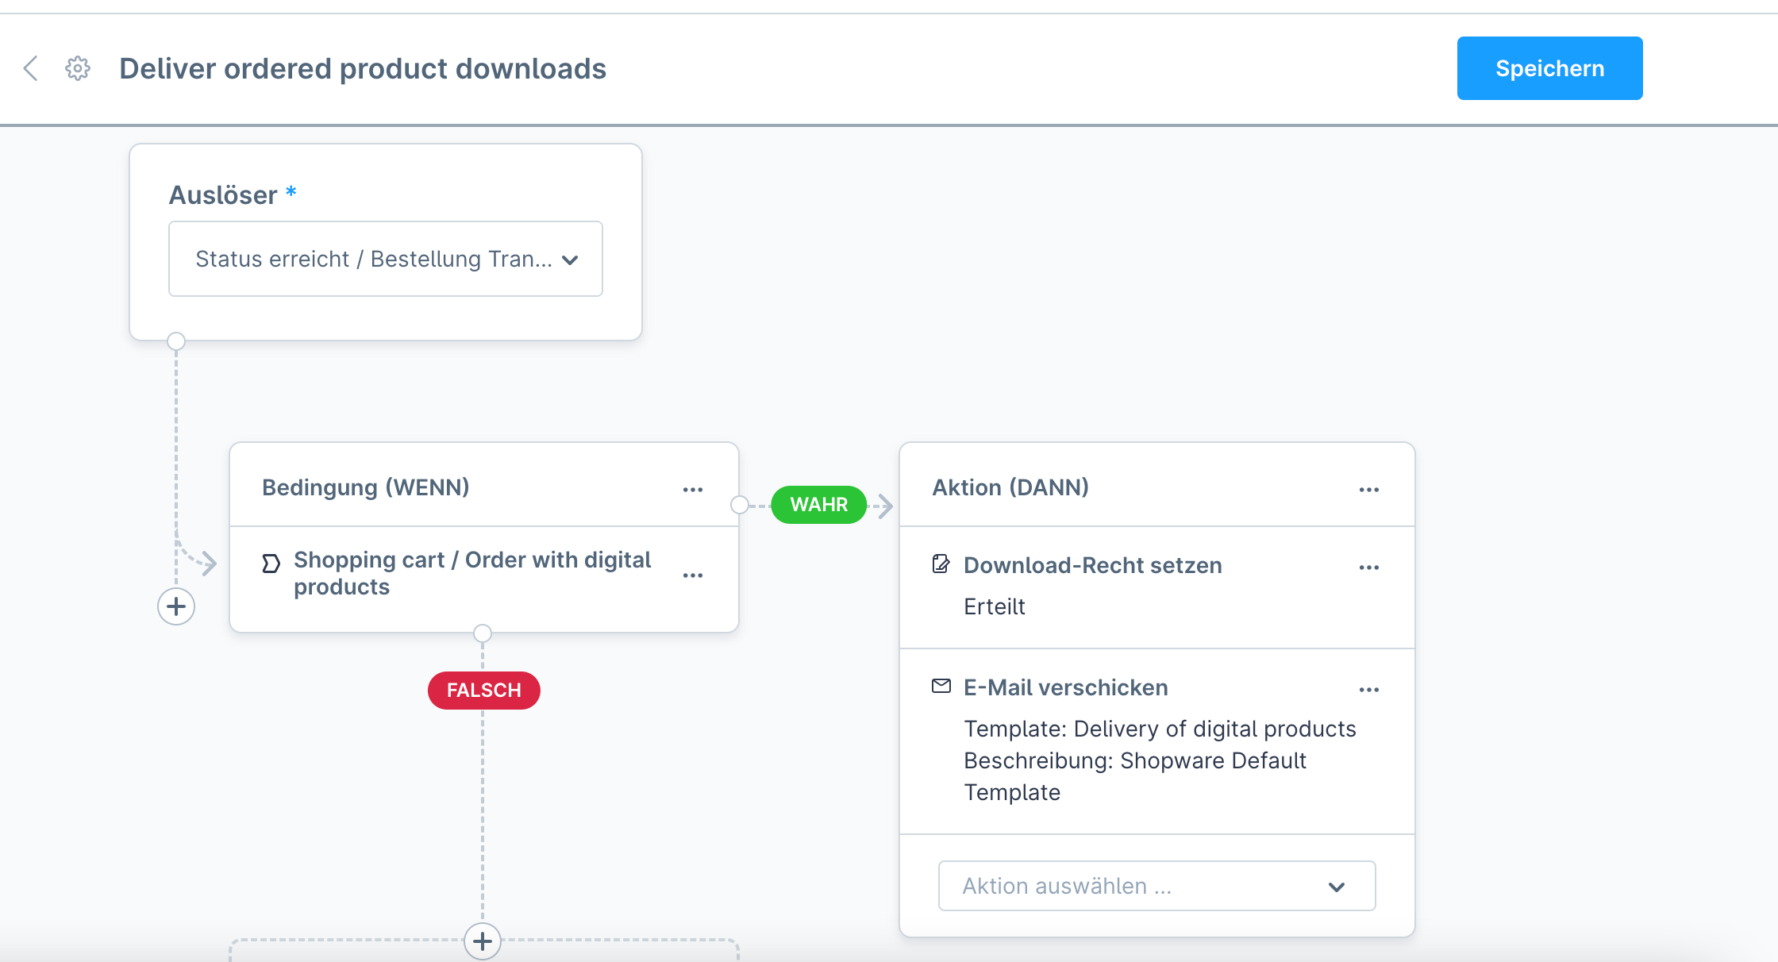Open options for Shopping cart digital products rule
The image size is (1778, 962).
pos(693,575)
